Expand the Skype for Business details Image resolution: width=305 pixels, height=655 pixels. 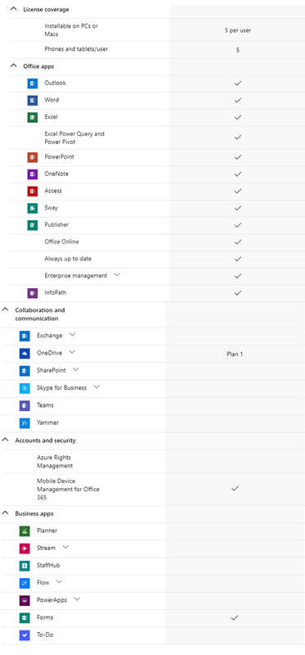[96, 386]
